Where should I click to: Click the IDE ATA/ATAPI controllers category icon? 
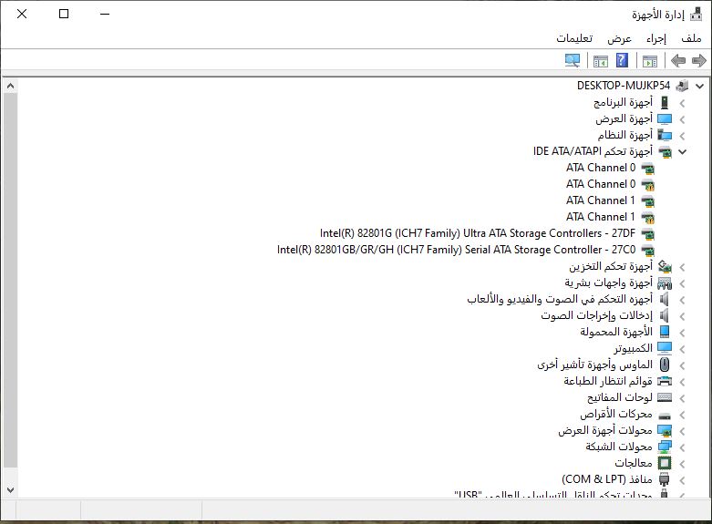click(x=665, y=151)
